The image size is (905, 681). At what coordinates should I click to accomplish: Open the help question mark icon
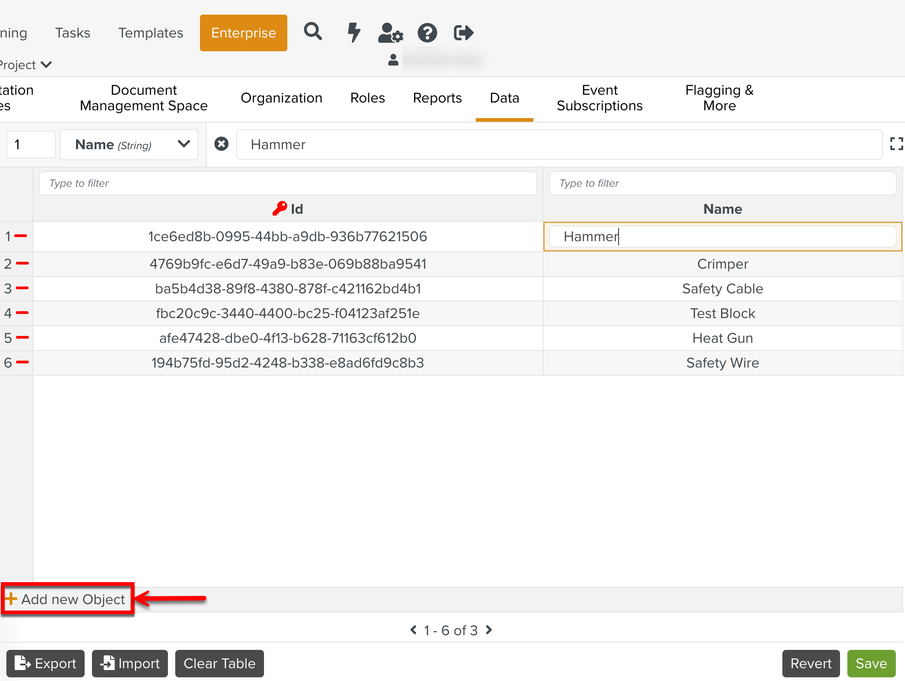click(427, 32)
